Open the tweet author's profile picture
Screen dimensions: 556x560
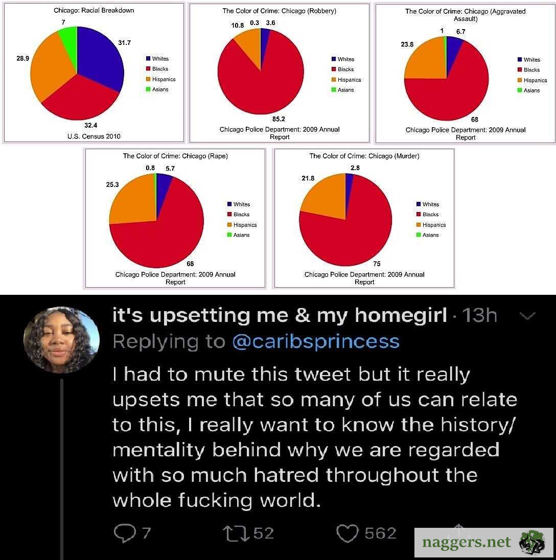tap(62, 340)
